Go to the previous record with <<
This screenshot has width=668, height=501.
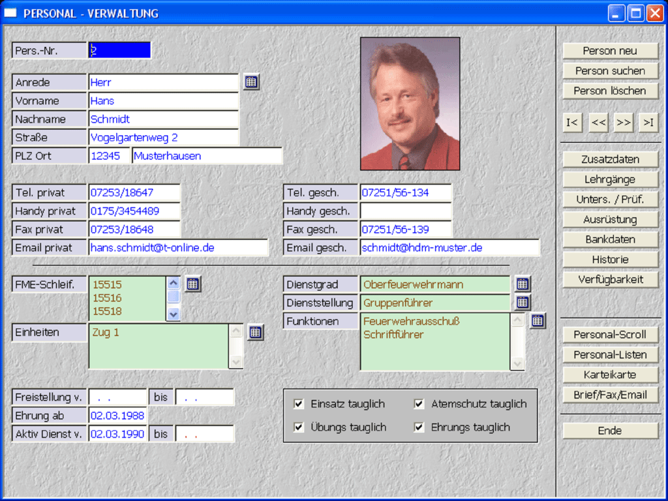click(598, 123)
